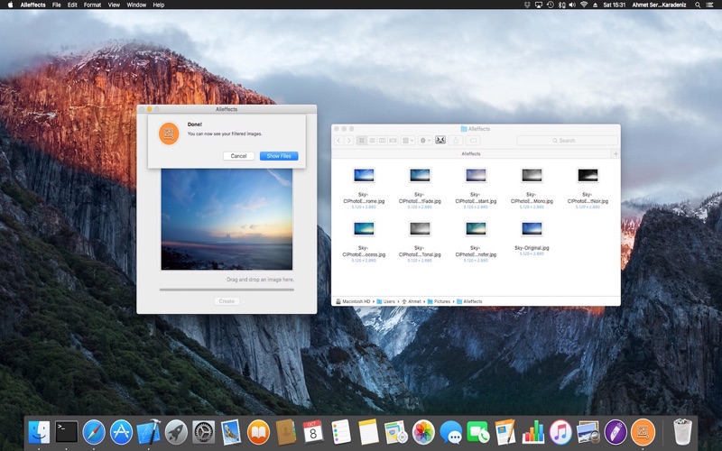Click the Show Files button
This screenshot has height=451, width=722.
[279, 156]
